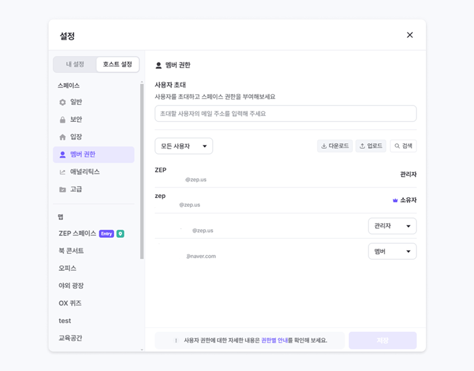Click the chart icon beside 애널리틱스
474x371 pixels.
click(x=62, y=172)
